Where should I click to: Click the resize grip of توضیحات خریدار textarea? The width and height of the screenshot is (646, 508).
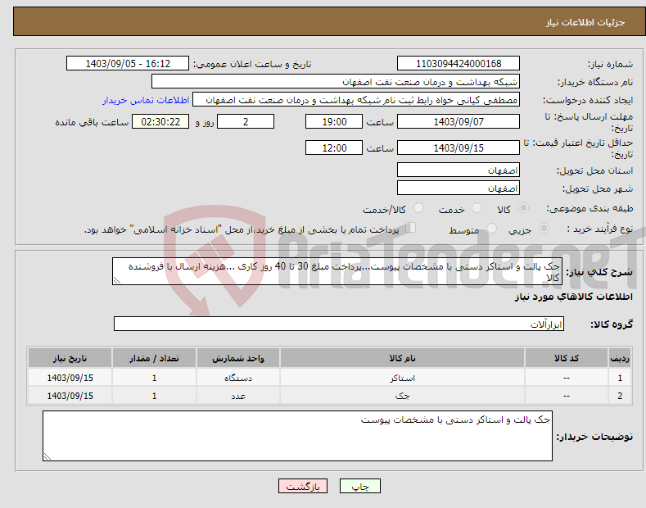[x=47, y=456]
